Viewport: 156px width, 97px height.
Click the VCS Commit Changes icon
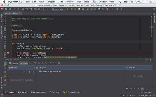pos(92,9)
